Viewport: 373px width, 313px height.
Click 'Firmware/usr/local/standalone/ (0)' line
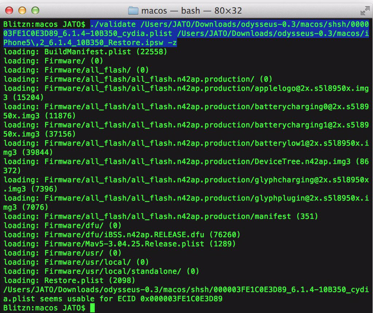(x=101, y=272)
